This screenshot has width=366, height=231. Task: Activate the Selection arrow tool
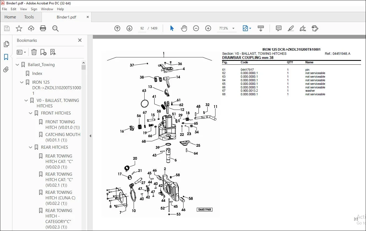(172, 28)
